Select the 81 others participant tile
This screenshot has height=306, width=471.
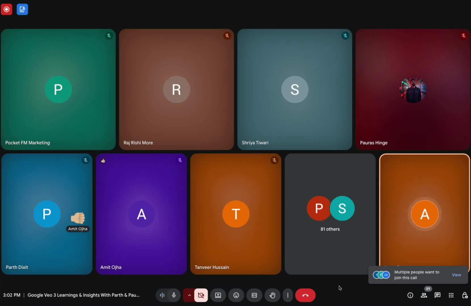330,214
